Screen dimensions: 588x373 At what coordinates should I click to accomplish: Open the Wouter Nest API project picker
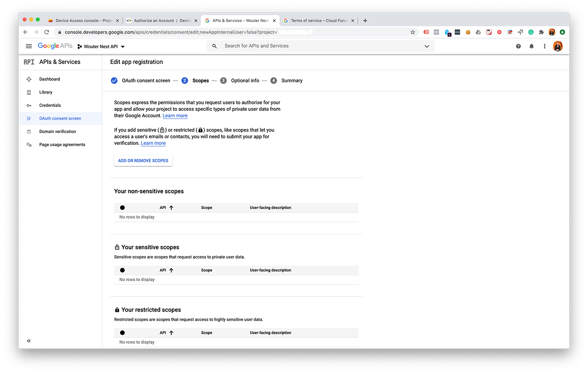101,46
